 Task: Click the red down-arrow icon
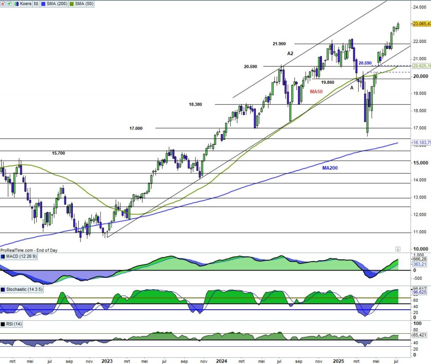[3, 3]
